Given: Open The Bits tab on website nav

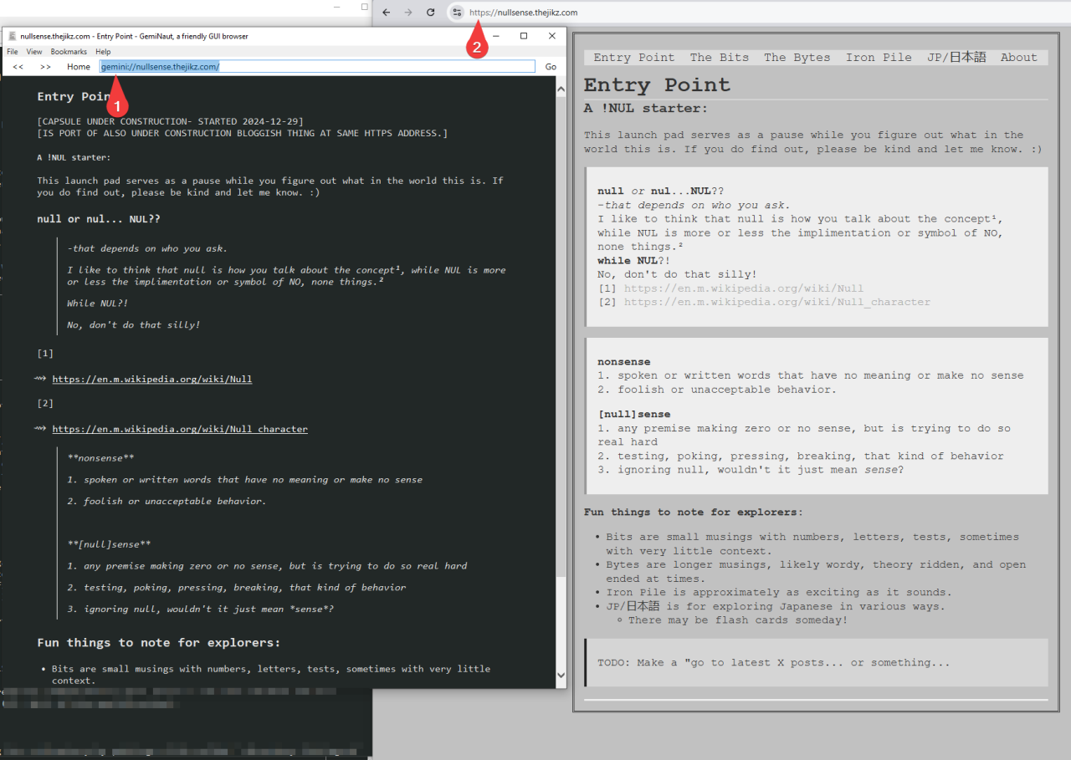Looking at the screenshot, I should click(719, 58).
